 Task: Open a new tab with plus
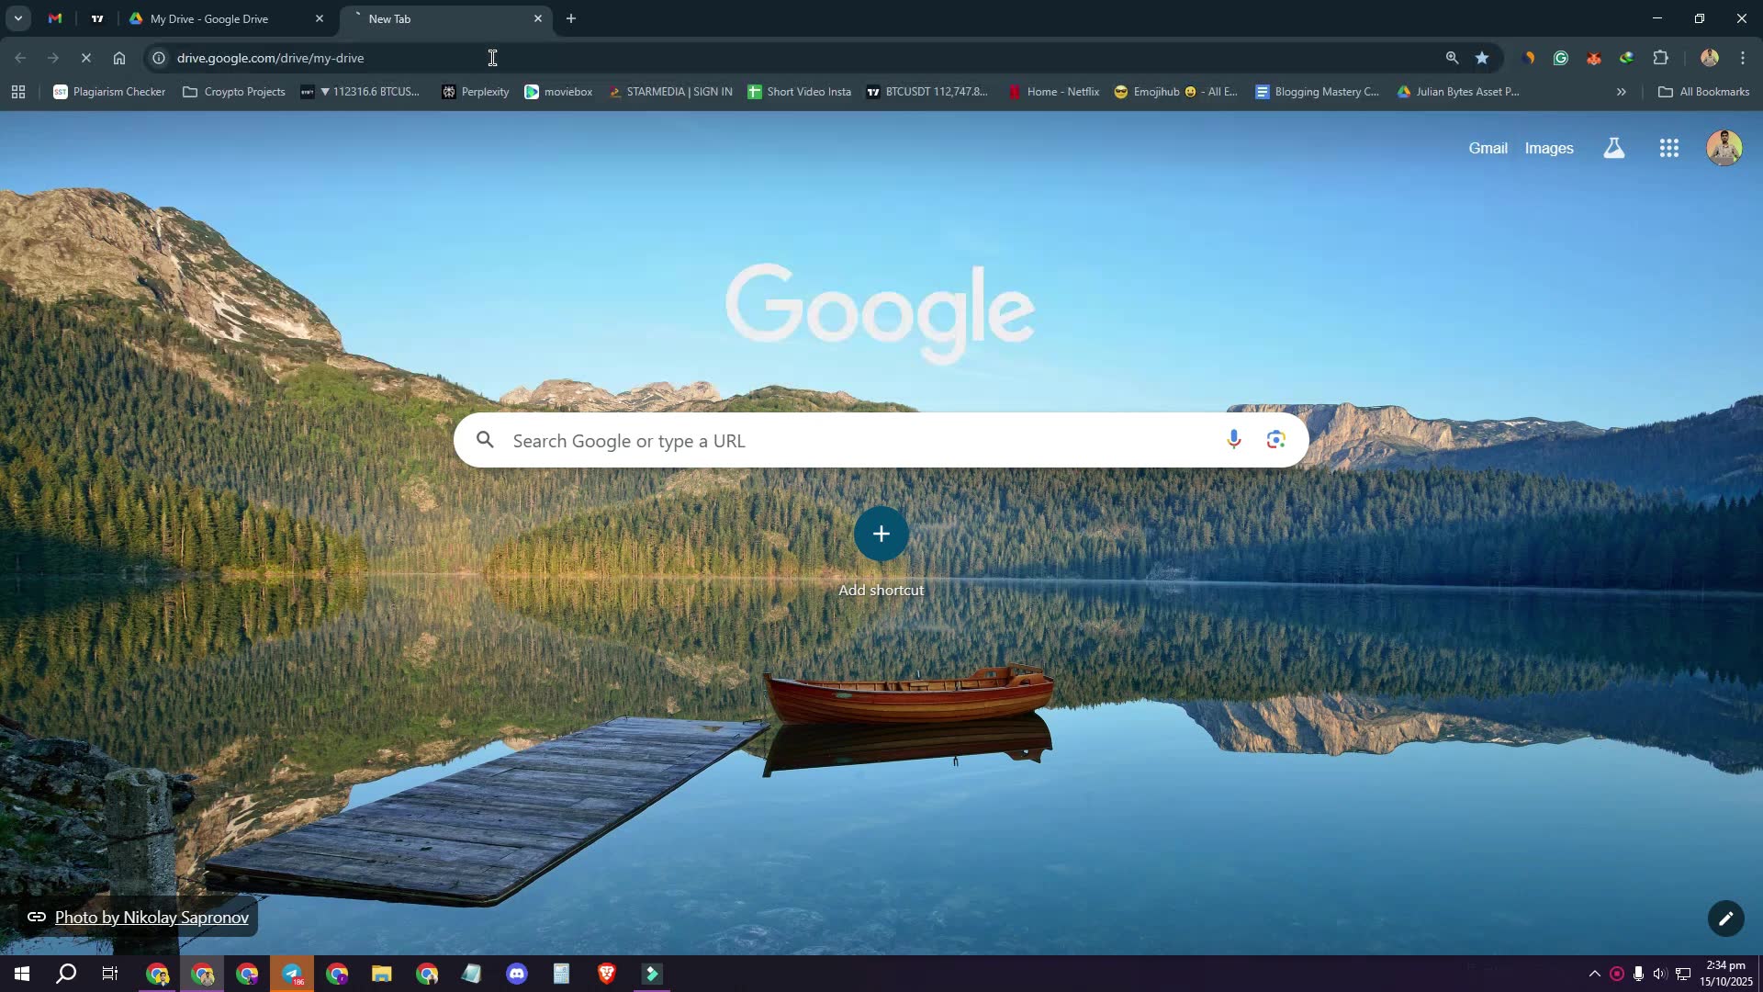point(571,18)
